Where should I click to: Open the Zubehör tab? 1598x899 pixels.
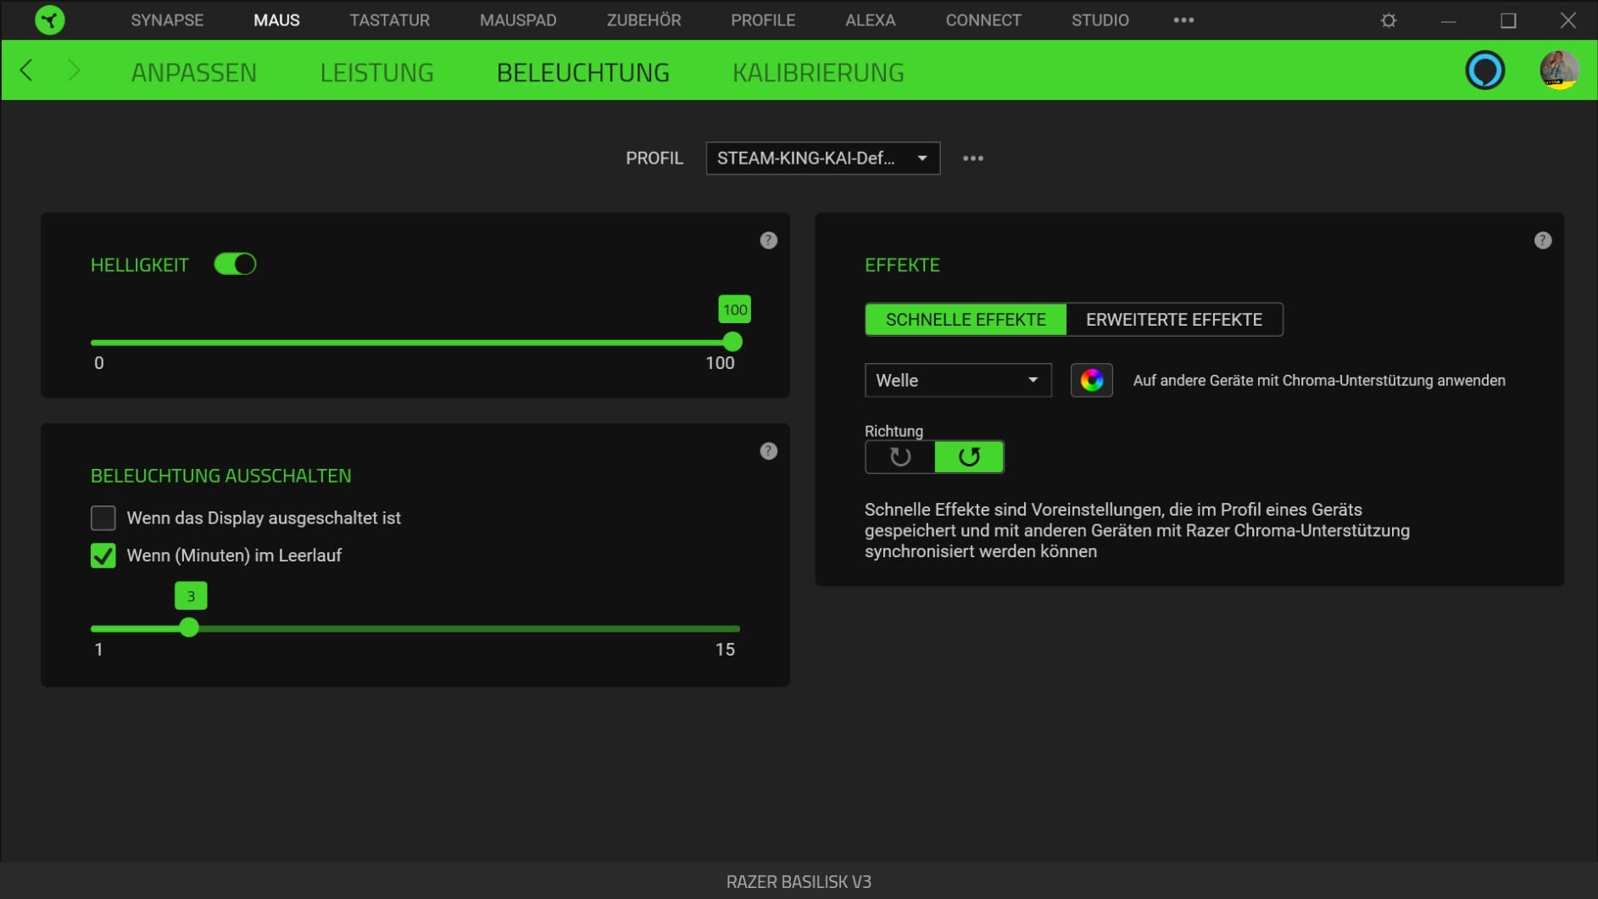[x=644, y=20]
